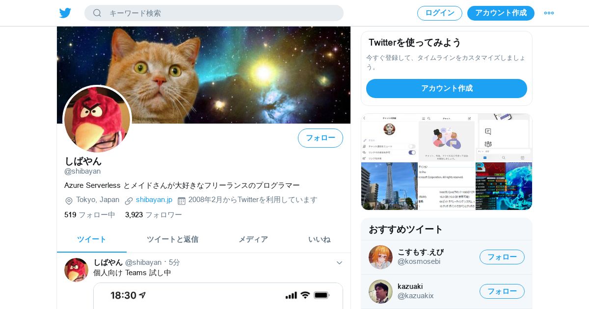The height and width of the screenshot is (309, 589).
Task: Follow しばやん with the フォロー button
Action: pyautogui.click(x=321, y=138)
